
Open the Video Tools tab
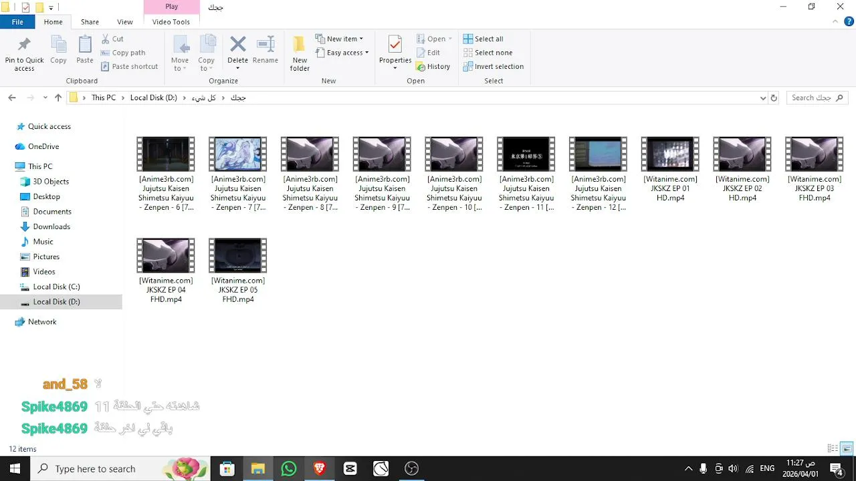(x=171, y=22)
